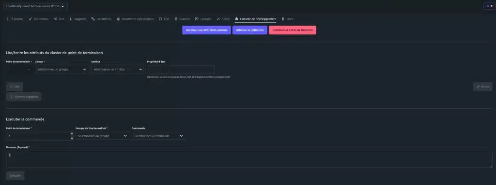Open the Docs tab
496x185 pixels.
pyautogui.click(x=287, y=19)
